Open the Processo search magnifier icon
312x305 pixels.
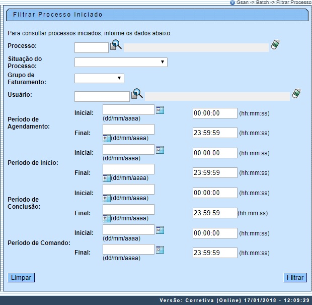pos(116,45)
